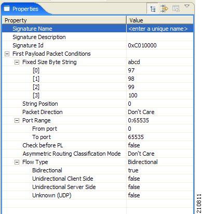Click the value 98
This screenshot has width=202, height=214.
[131, 79]
